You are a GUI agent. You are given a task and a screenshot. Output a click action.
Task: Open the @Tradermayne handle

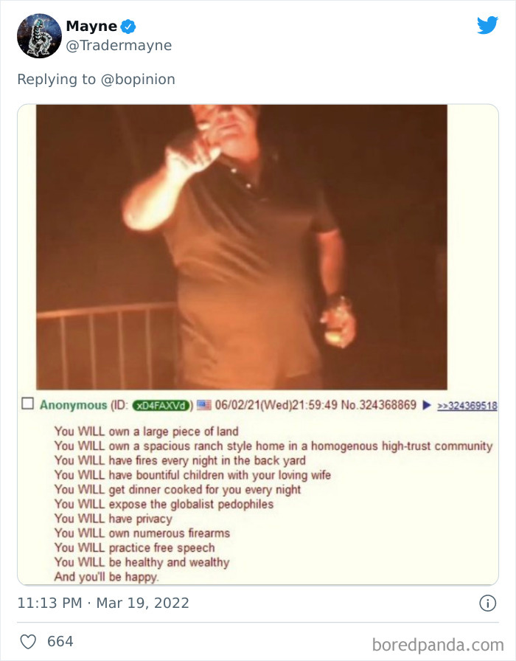point(119,45)
